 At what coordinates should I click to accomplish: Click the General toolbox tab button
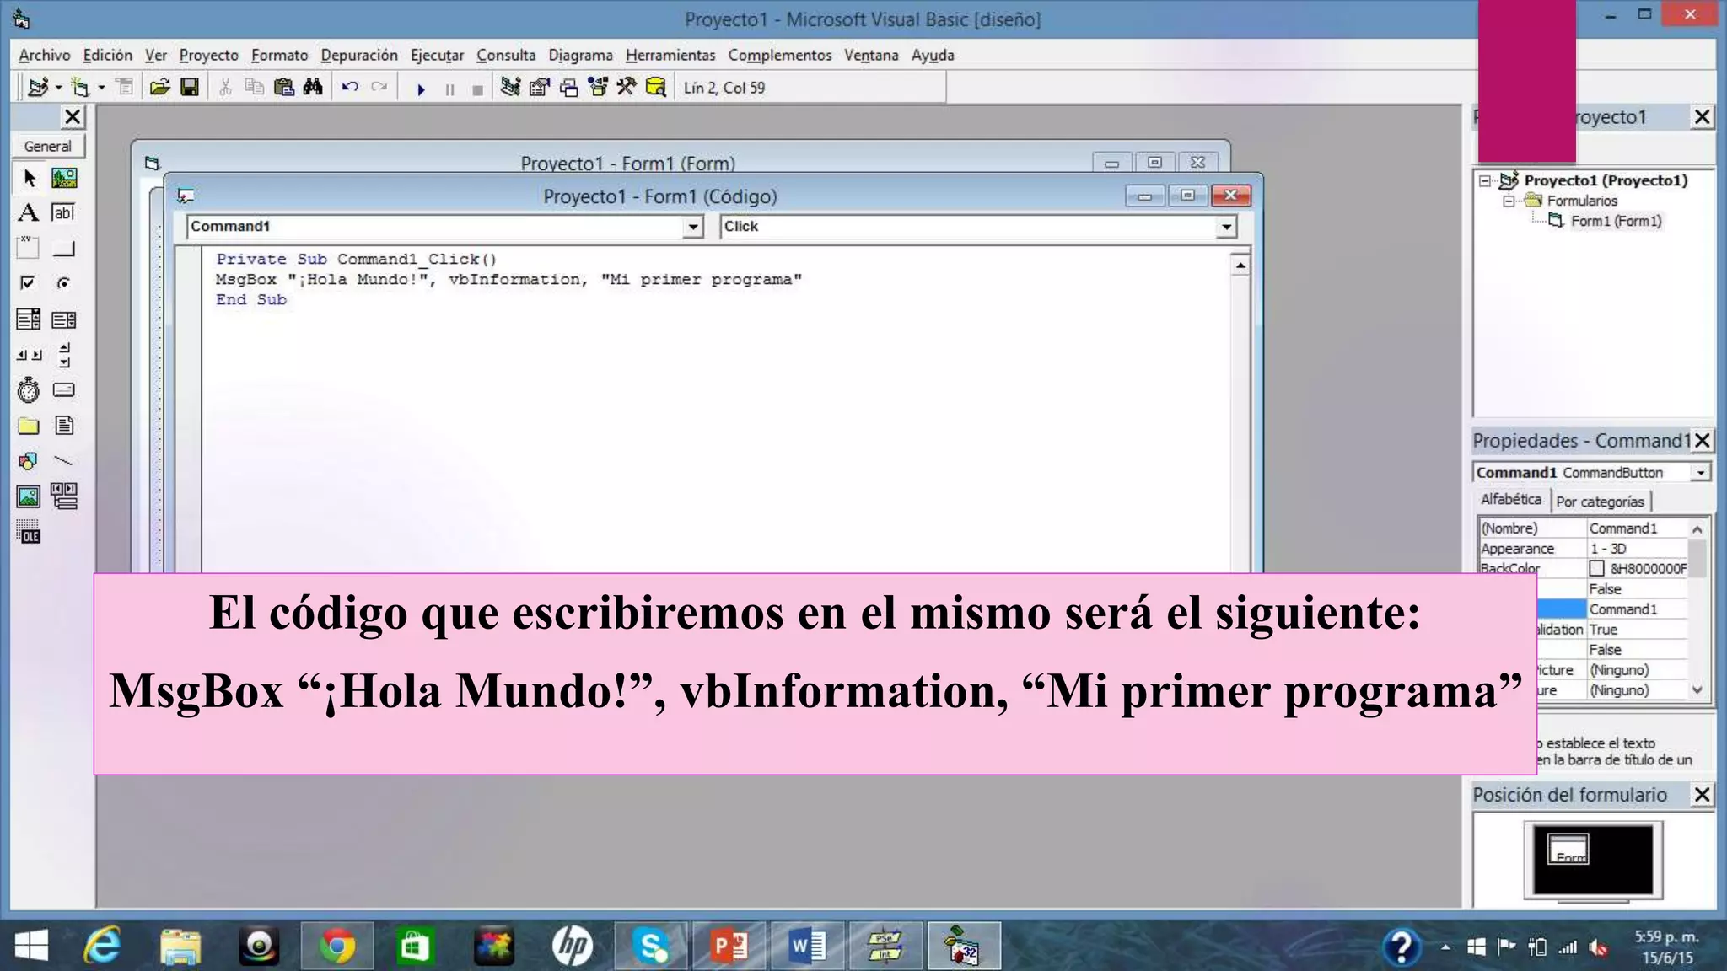click(48, 147)
